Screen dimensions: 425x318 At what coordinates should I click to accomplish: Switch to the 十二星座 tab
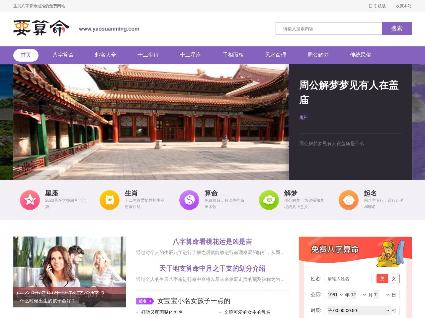click(x=191, y=55)
